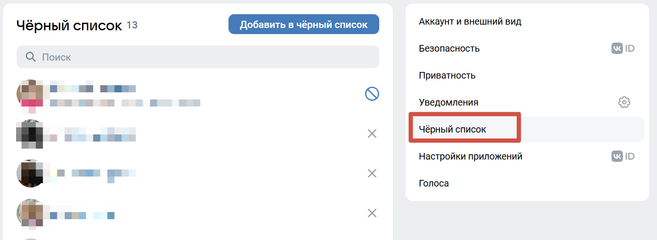This screenshot has height=240, width=657.
Task: Remove the fourth blacklisted user with X
Action: (x=372, y=213)
